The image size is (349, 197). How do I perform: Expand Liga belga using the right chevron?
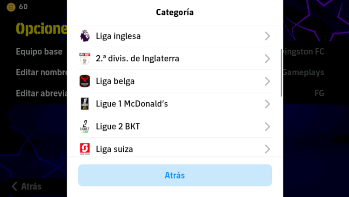pos(267,81)
